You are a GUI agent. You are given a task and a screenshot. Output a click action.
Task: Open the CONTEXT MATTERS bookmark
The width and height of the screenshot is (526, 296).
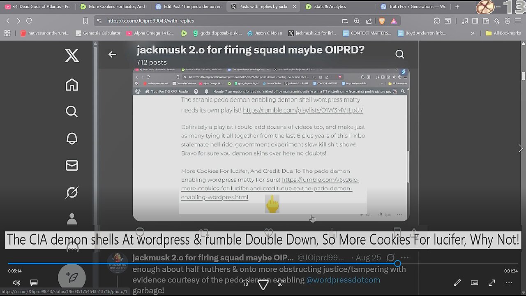367,33
